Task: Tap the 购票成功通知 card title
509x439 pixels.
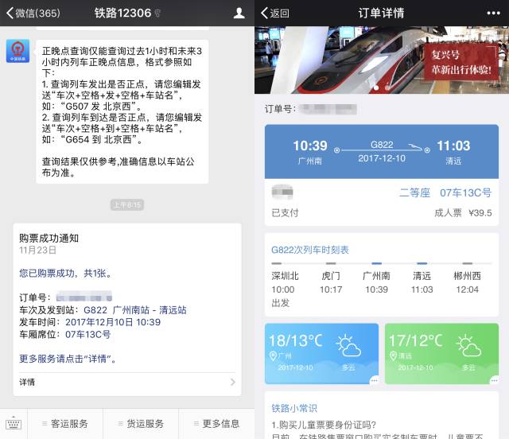Action: (49, 238)
